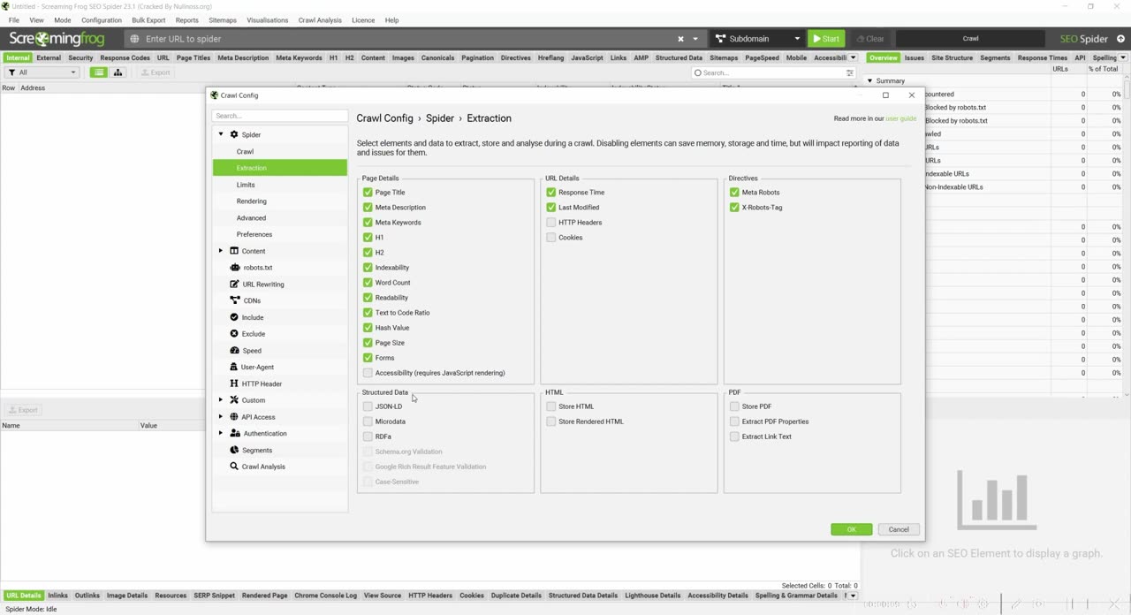Click the HTTP Header icon
Image resolution: width=1131 pixels, height=615 pixels.
[234, 383]
